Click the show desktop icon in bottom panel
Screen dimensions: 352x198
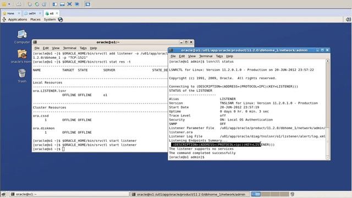[x=3, y=194]
